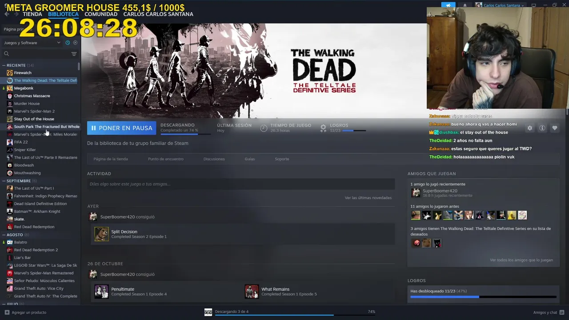Viewport: 569px width, 320px height.
Task: Click the Amigos y chat icon
Action: 562,312
